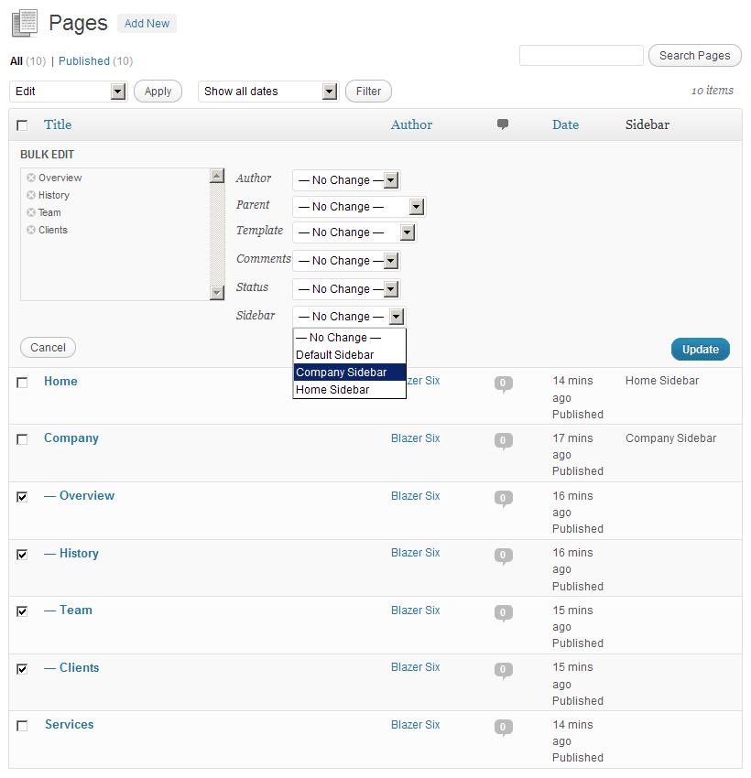
Task: Check the Home page checkbox
Action: pos(22,383)
